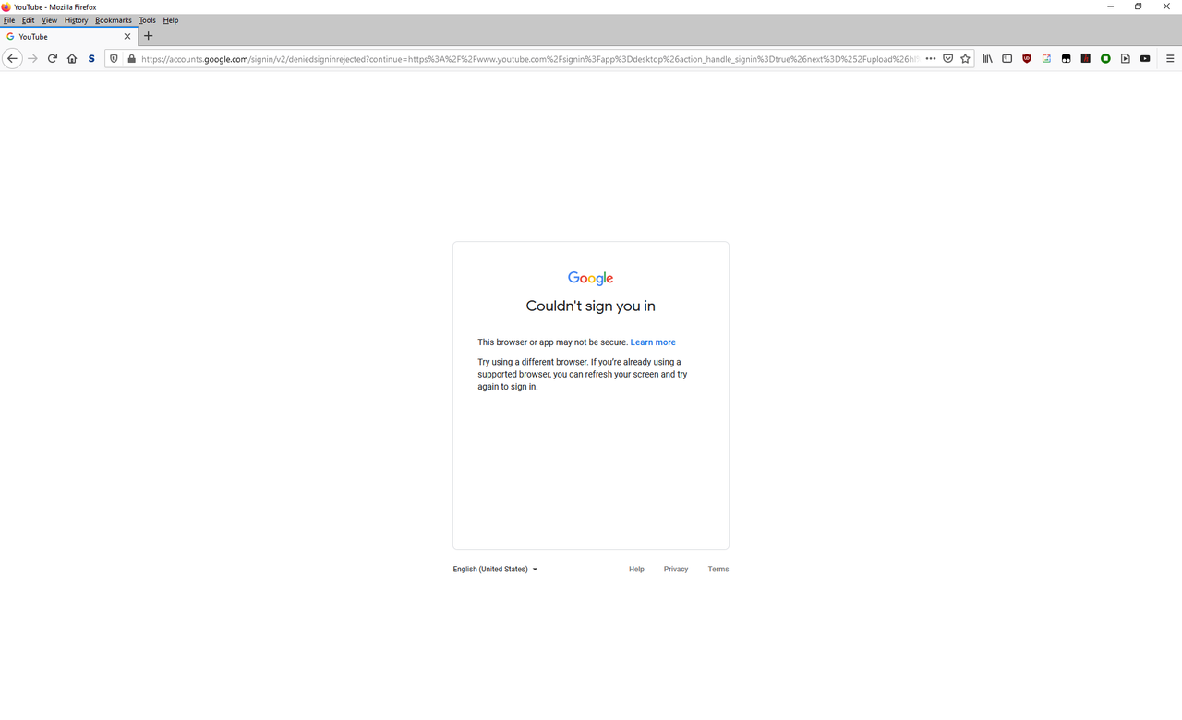The image size is (1182, 720).
Task: Click the YouTube extension icon
Action: tap(1145, 58)
